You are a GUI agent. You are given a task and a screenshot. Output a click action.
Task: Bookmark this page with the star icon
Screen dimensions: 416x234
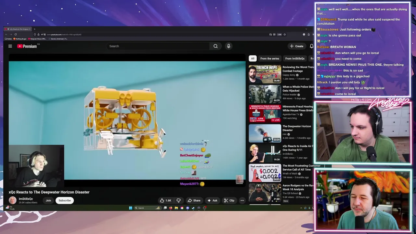284,34
